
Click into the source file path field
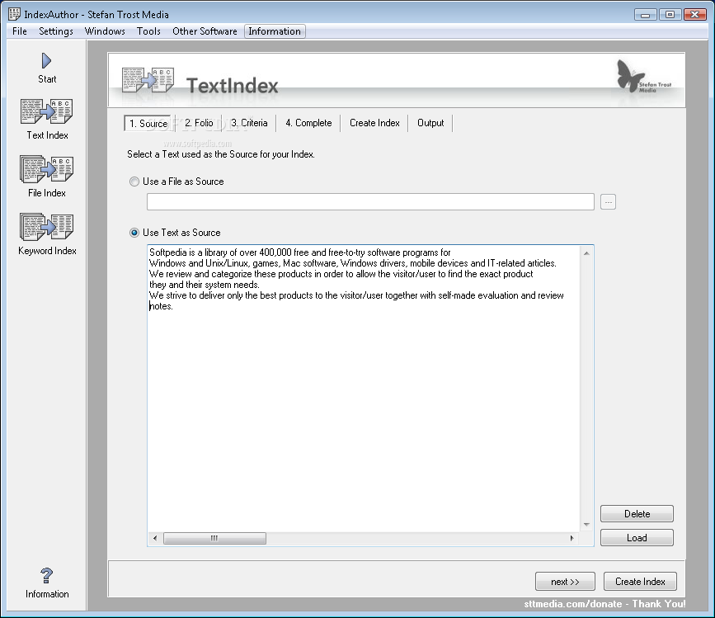tap(370, 201)
